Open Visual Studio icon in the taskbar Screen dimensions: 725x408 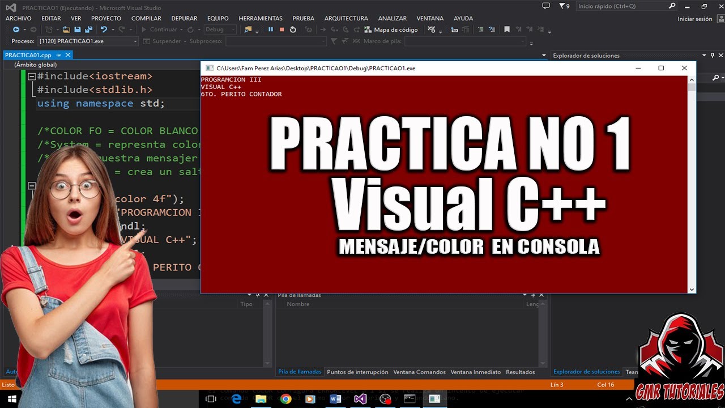pyautogui.click(x=360, y=399)
